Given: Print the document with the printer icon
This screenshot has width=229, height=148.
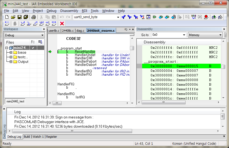Looking at the screenshot, I should click(34, 17).
